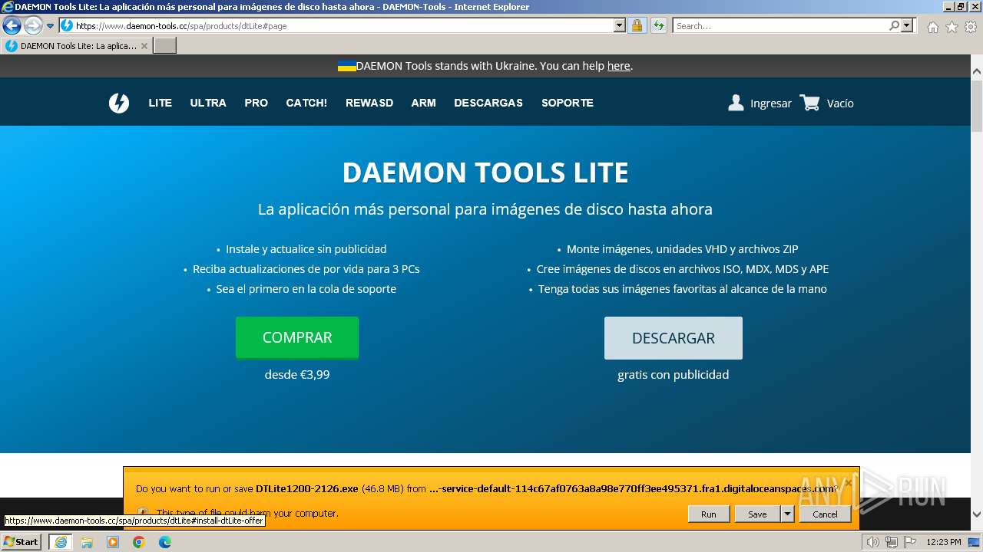The height and width of the screenshot is (552, 983).
Task: Click the DESCARGAR button
Action: pos(674,338)
